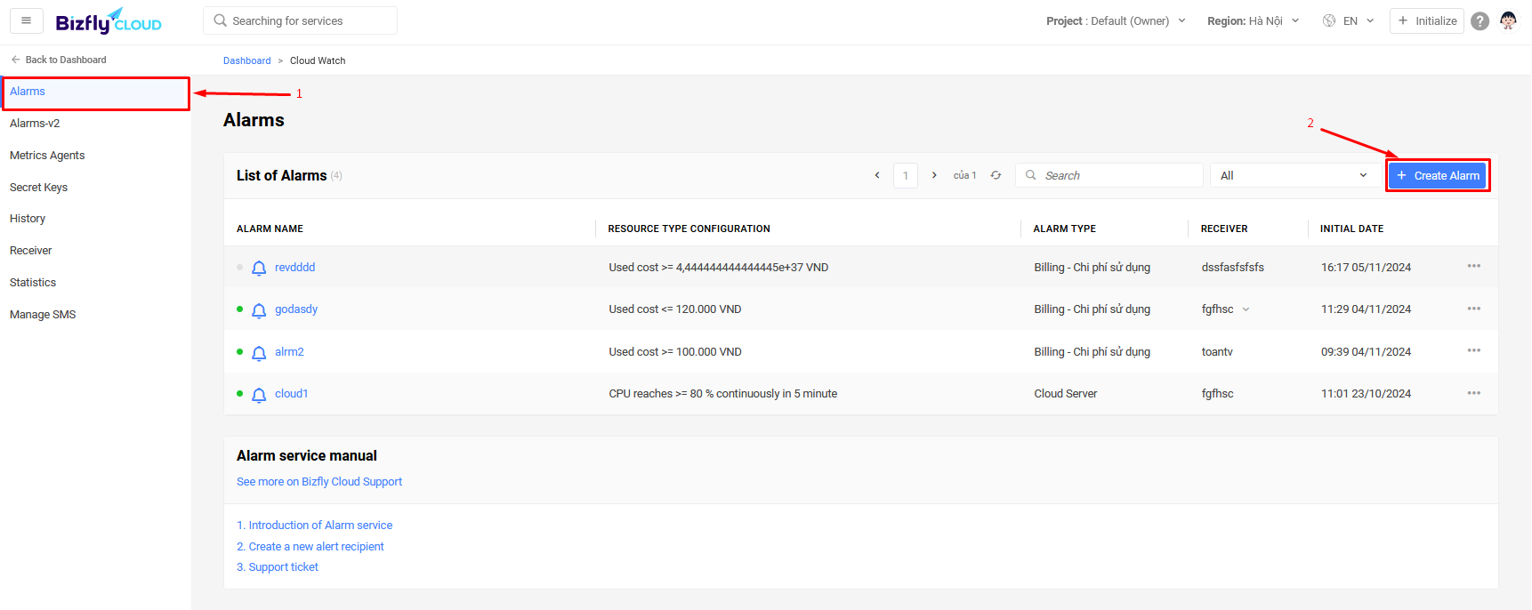Viewport: 1532px width, 610px height.
Task: Open See more on Bizfly Cloud Support
Action: point(319,481)
